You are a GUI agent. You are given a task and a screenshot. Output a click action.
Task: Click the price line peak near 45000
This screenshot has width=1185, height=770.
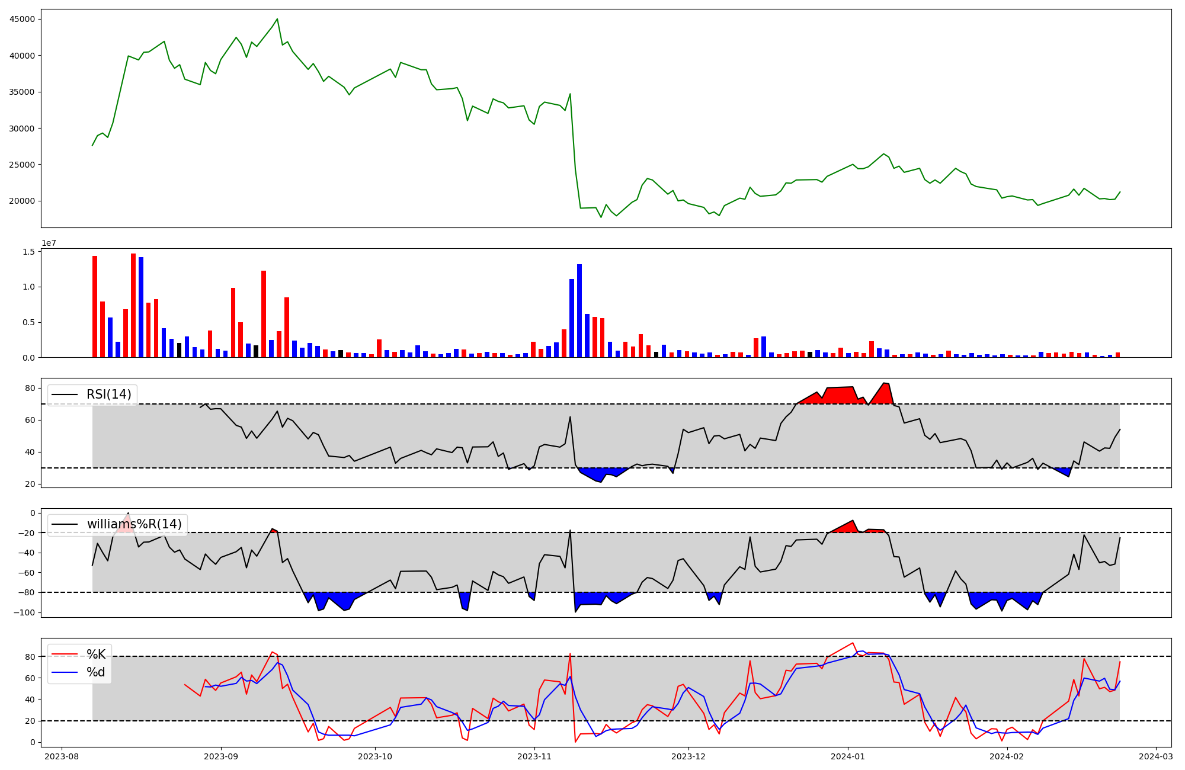click(277, 20)
